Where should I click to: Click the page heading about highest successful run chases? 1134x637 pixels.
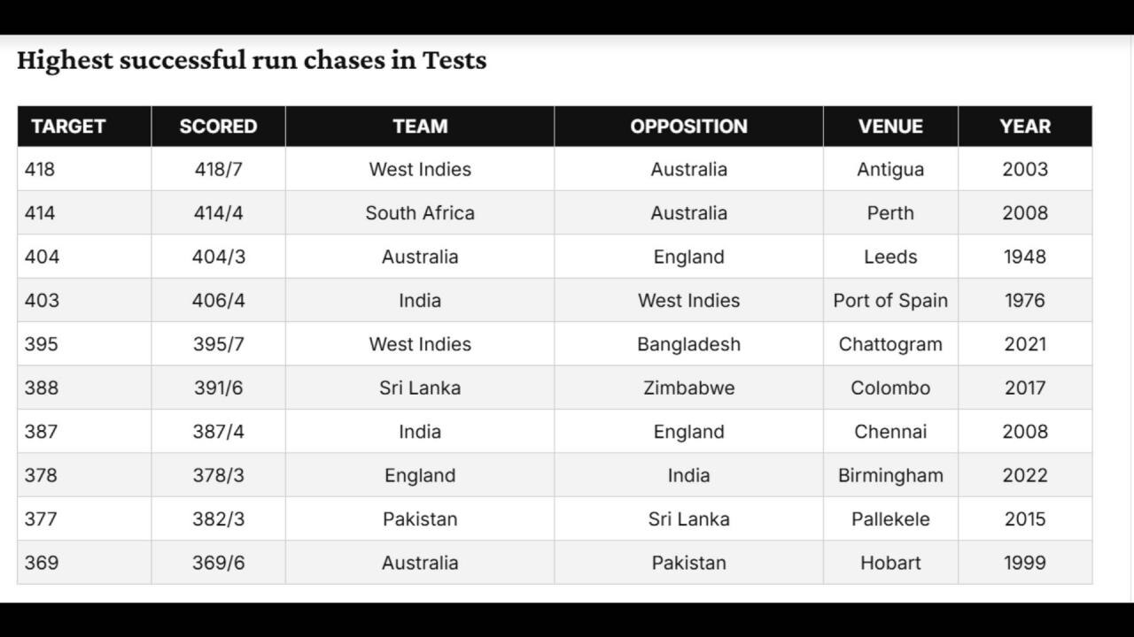252,60
